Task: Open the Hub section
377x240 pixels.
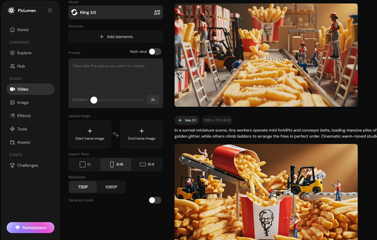Action: [x=31, y=66]
